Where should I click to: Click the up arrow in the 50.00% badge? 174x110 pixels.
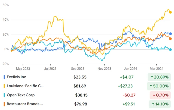pos(151,86)
